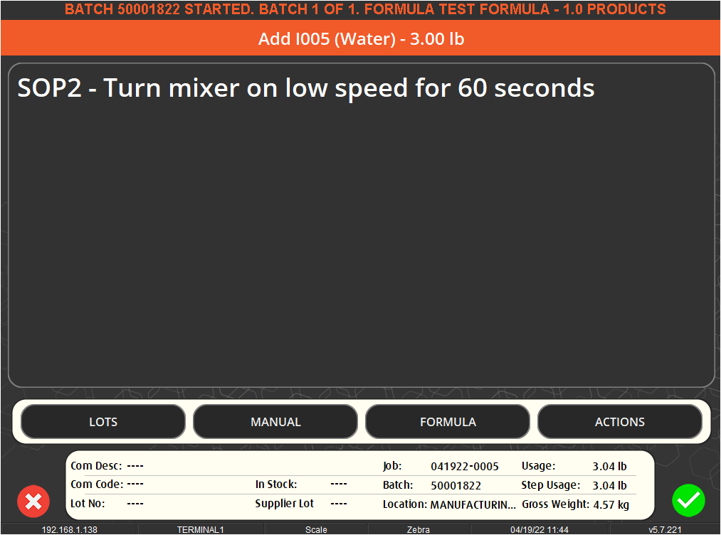Screen dimensions: 721x535
Task: Click the Step Usage 3.04 lb value
Action: coord(609,486)
